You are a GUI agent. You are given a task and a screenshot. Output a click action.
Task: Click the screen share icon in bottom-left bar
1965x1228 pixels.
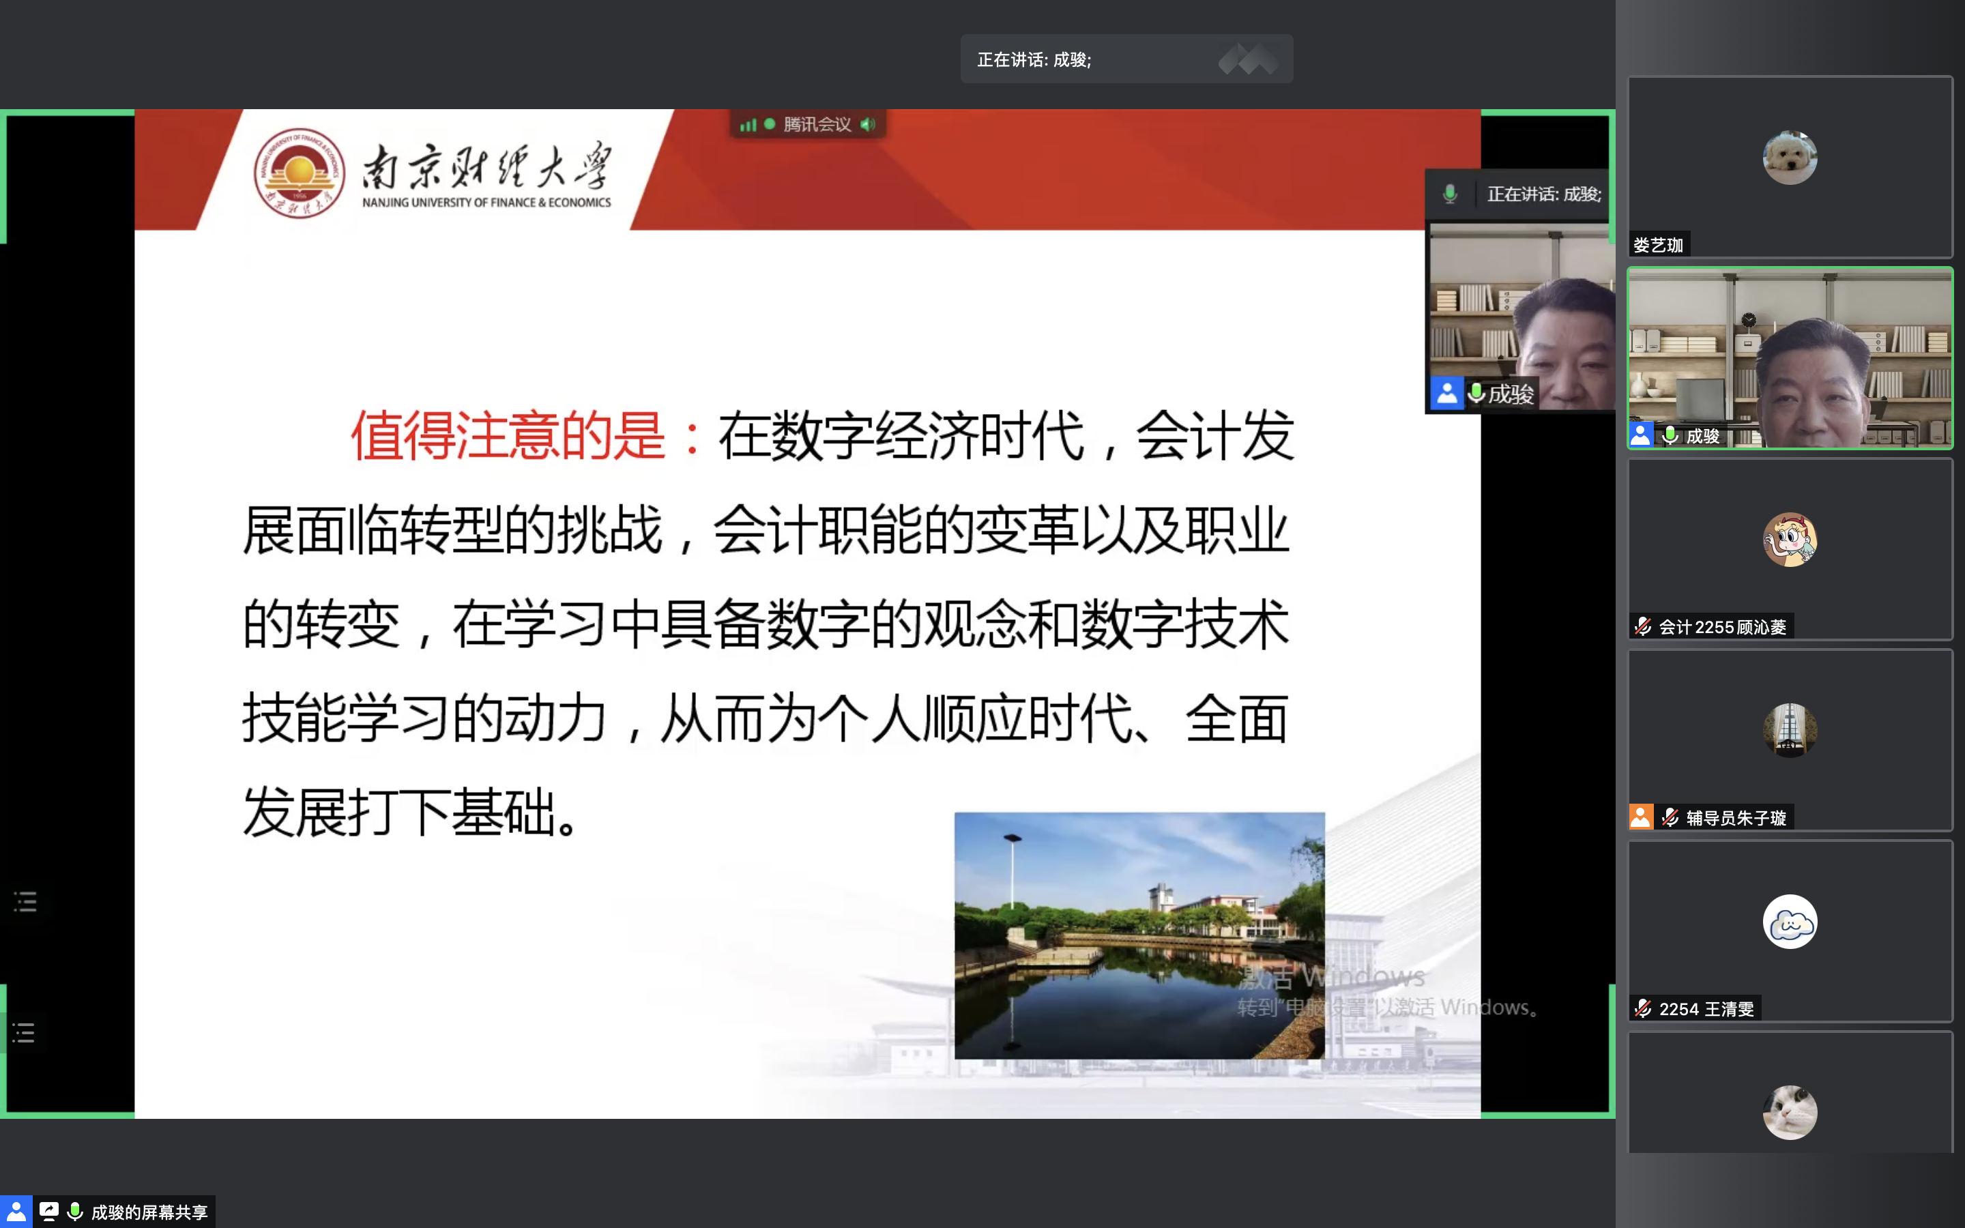[x=48, y=1212]
